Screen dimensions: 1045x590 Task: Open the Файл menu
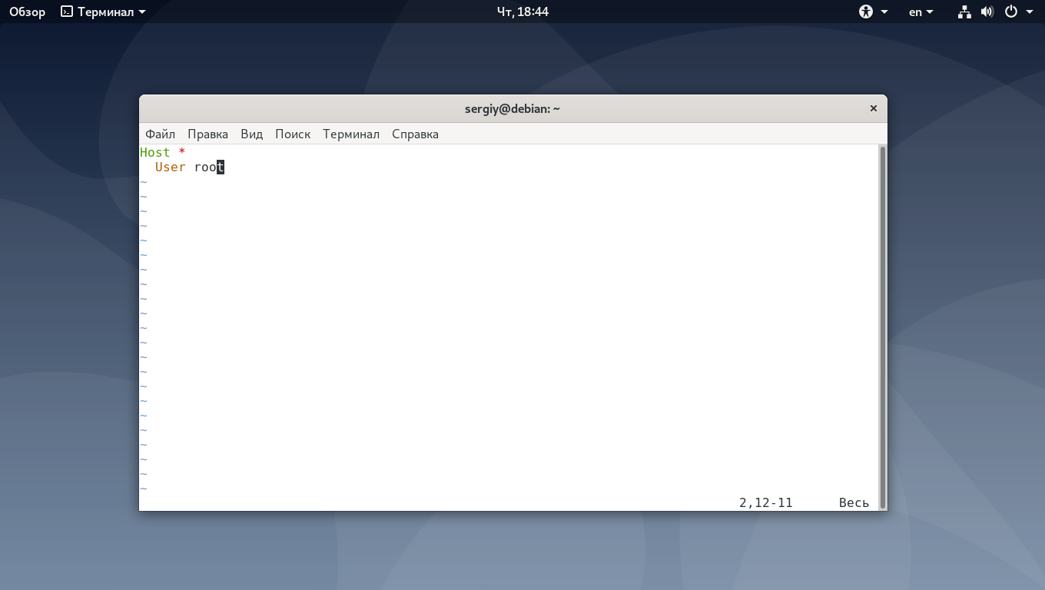point(160,134)
